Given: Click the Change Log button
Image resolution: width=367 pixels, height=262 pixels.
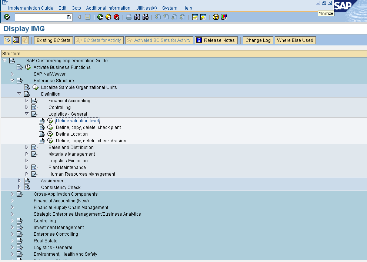Looking at the screenshot, I should point(258,40).
